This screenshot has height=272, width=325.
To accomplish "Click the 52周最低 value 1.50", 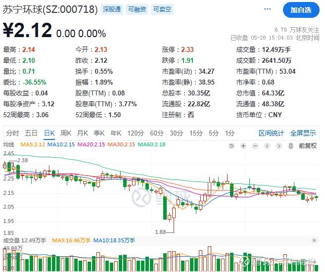I will pos(114,115).
